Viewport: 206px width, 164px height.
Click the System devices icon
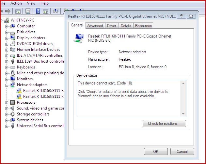[x=13, y=120]
